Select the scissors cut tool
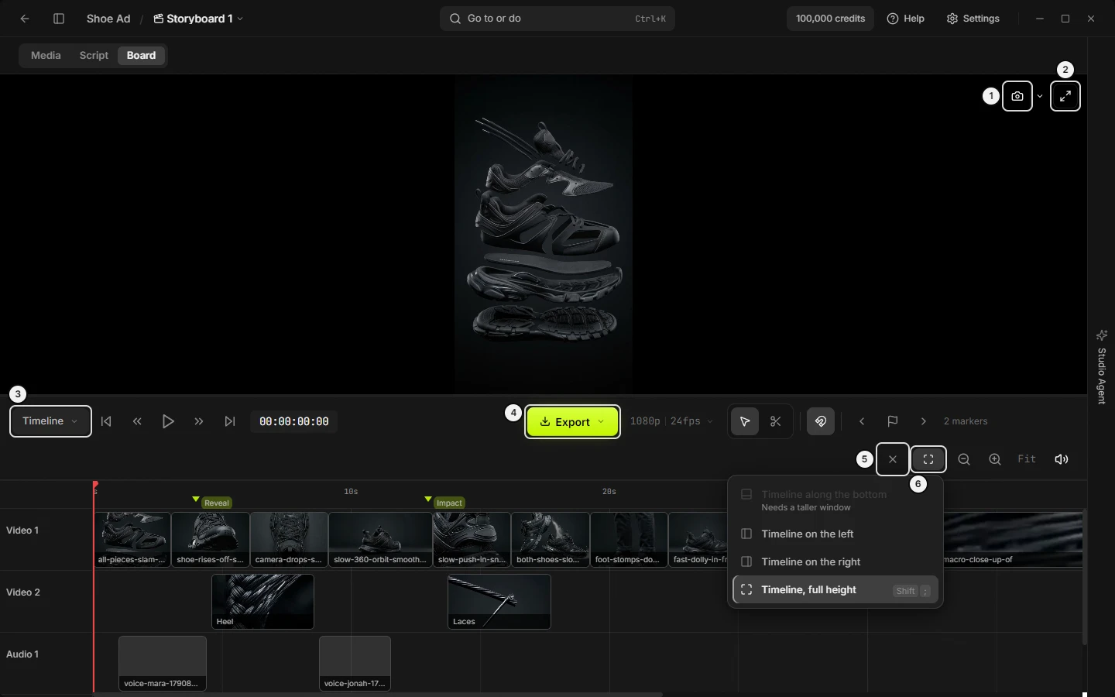 tap(776, 421)
